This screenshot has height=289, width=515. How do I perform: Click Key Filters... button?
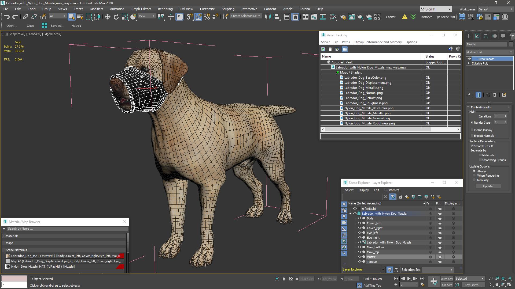(473, 285)
